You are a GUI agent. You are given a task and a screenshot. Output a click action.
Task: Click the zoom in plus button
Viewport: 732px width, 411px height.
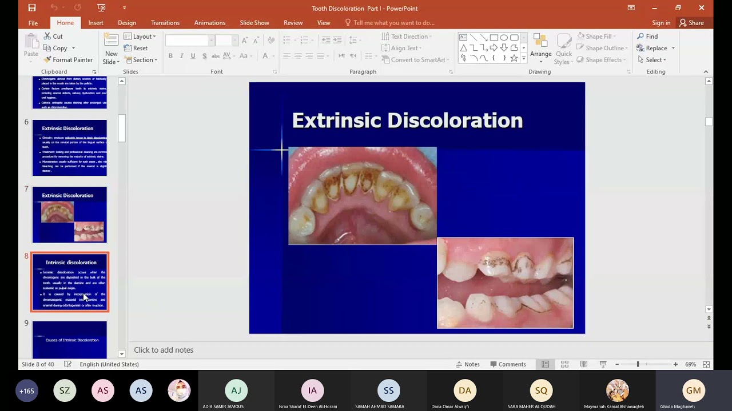coord(675,364)
